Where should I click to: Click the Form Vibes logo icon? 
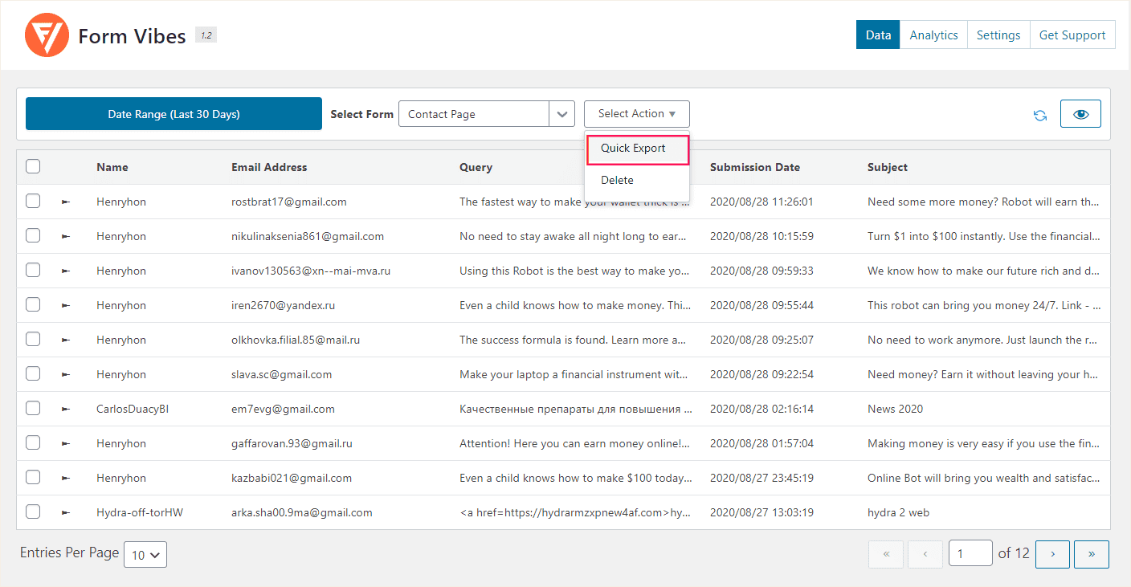(x=47, y=35)
